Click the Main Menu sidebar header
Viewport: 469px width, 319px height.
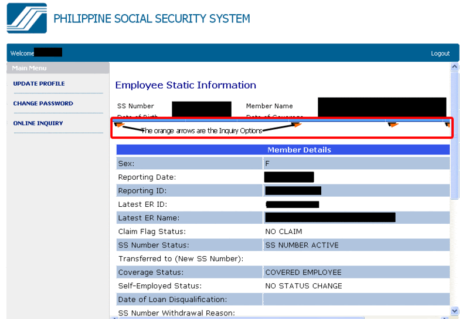point(58,68)
